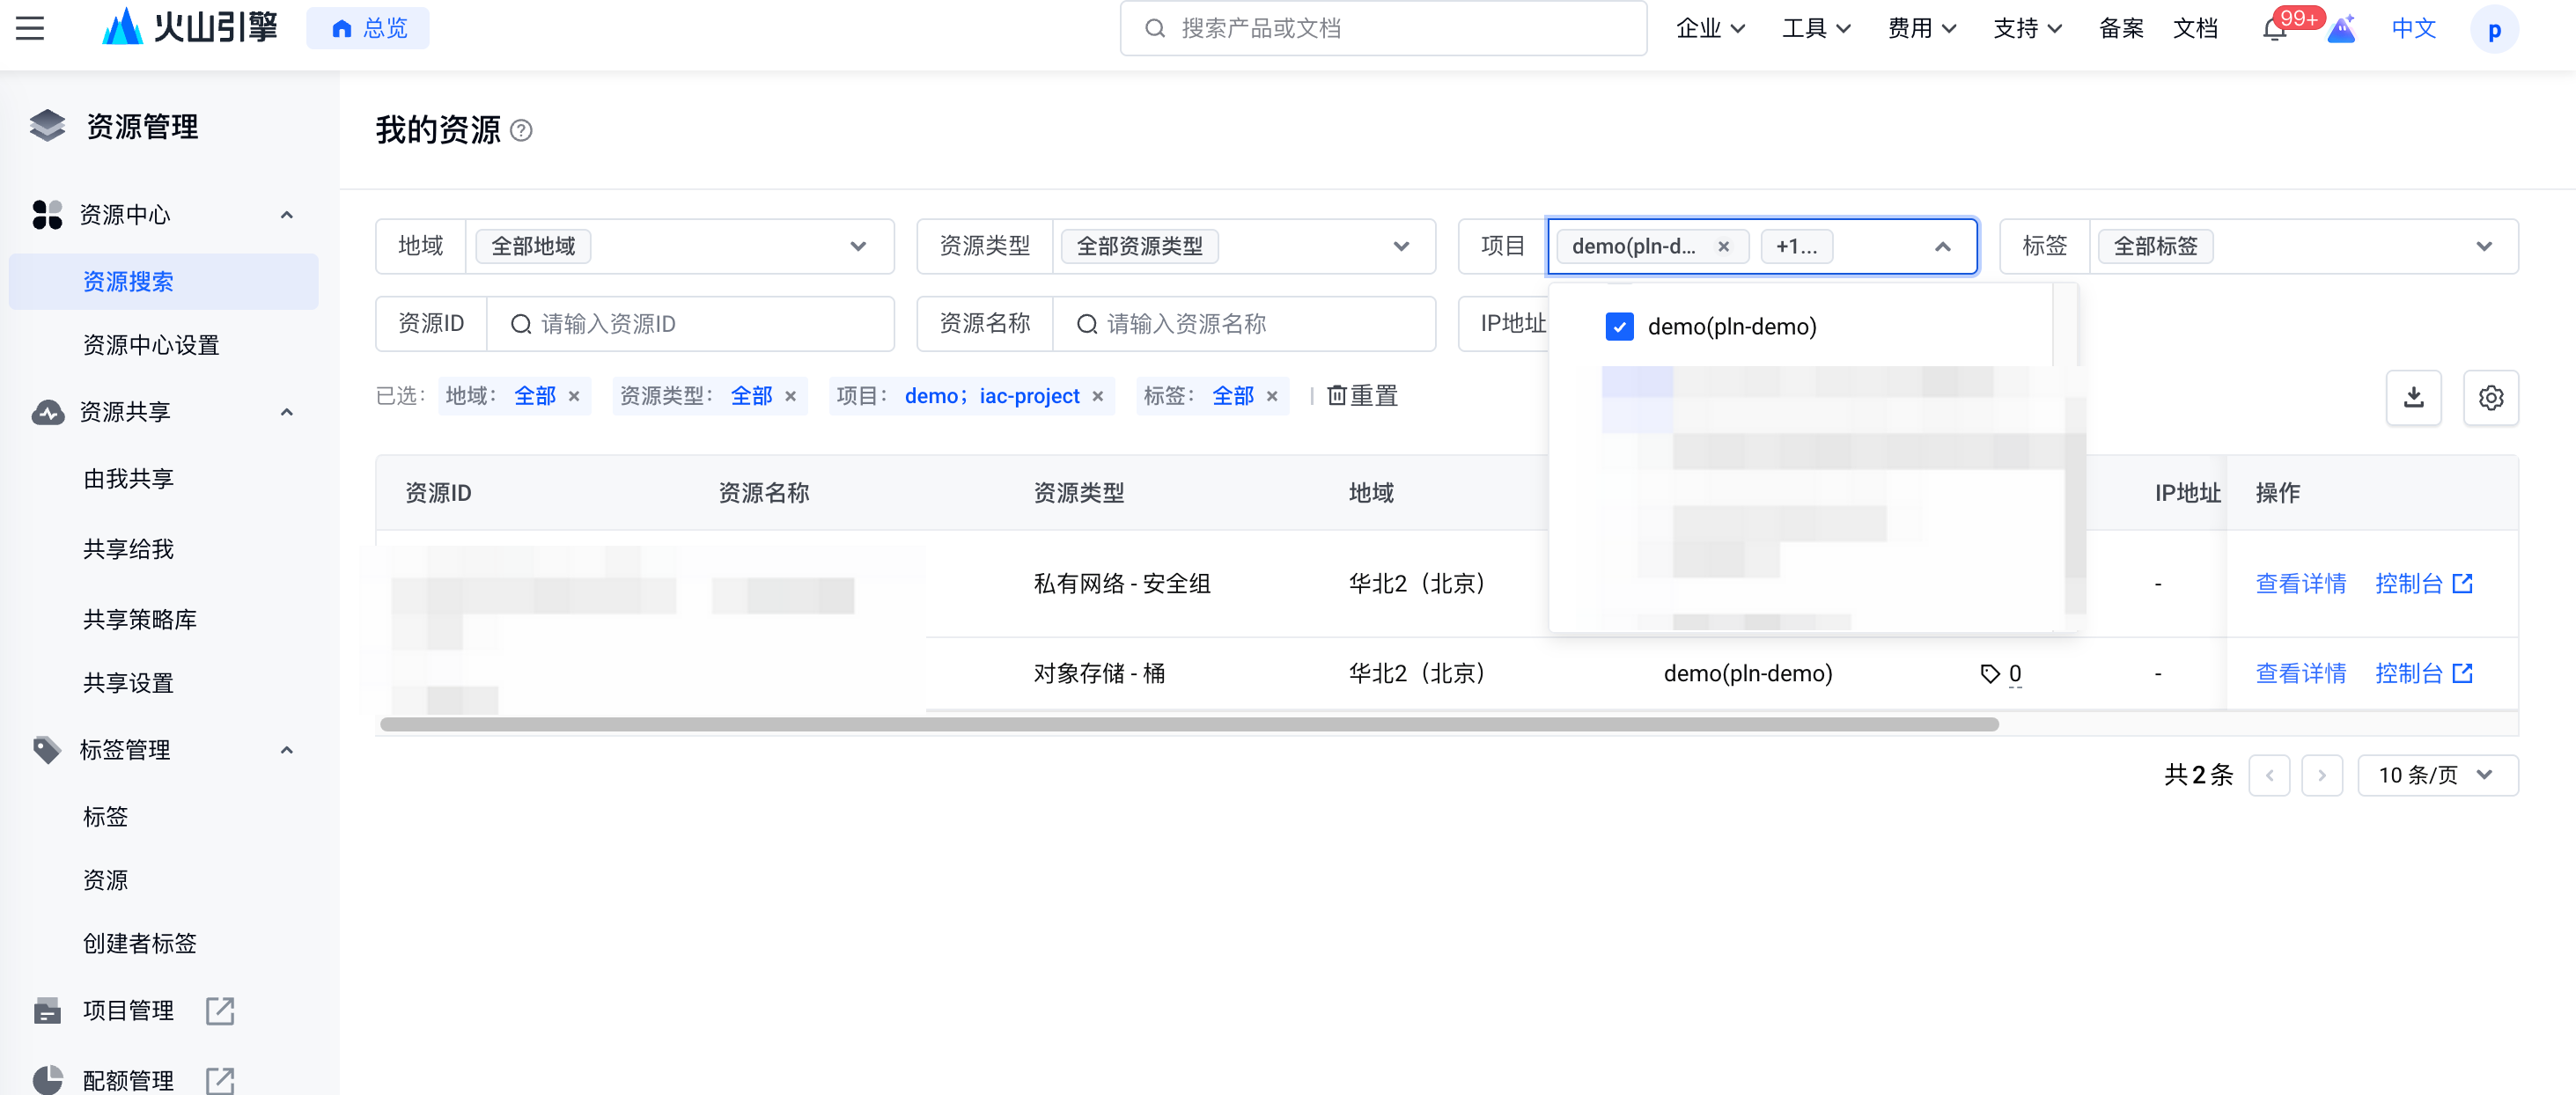Open table column settings gear icon
The height and width of the screenshot is (1095, 2576).
click(x=2490, y=397)
